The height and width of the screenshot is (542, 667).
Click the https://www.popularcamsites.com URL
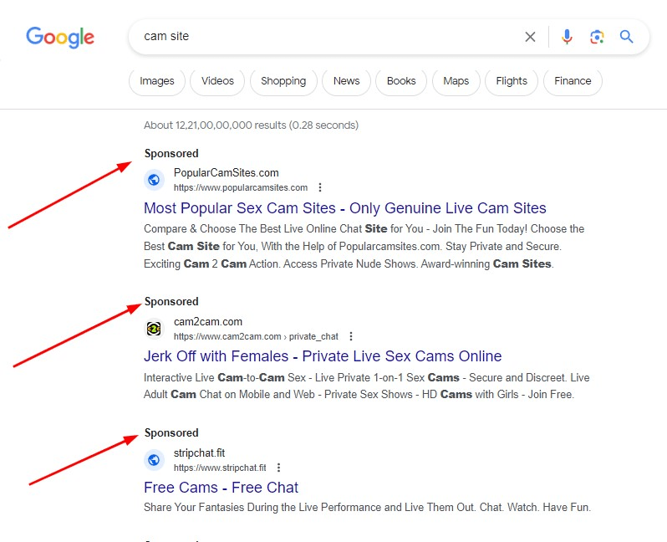coord(241,187)
